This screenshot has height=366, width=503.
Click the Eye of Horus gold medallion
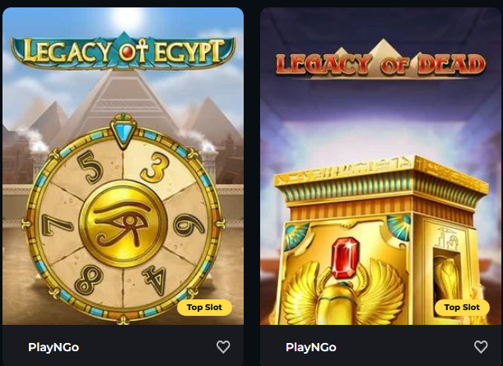tap(123, 224)
